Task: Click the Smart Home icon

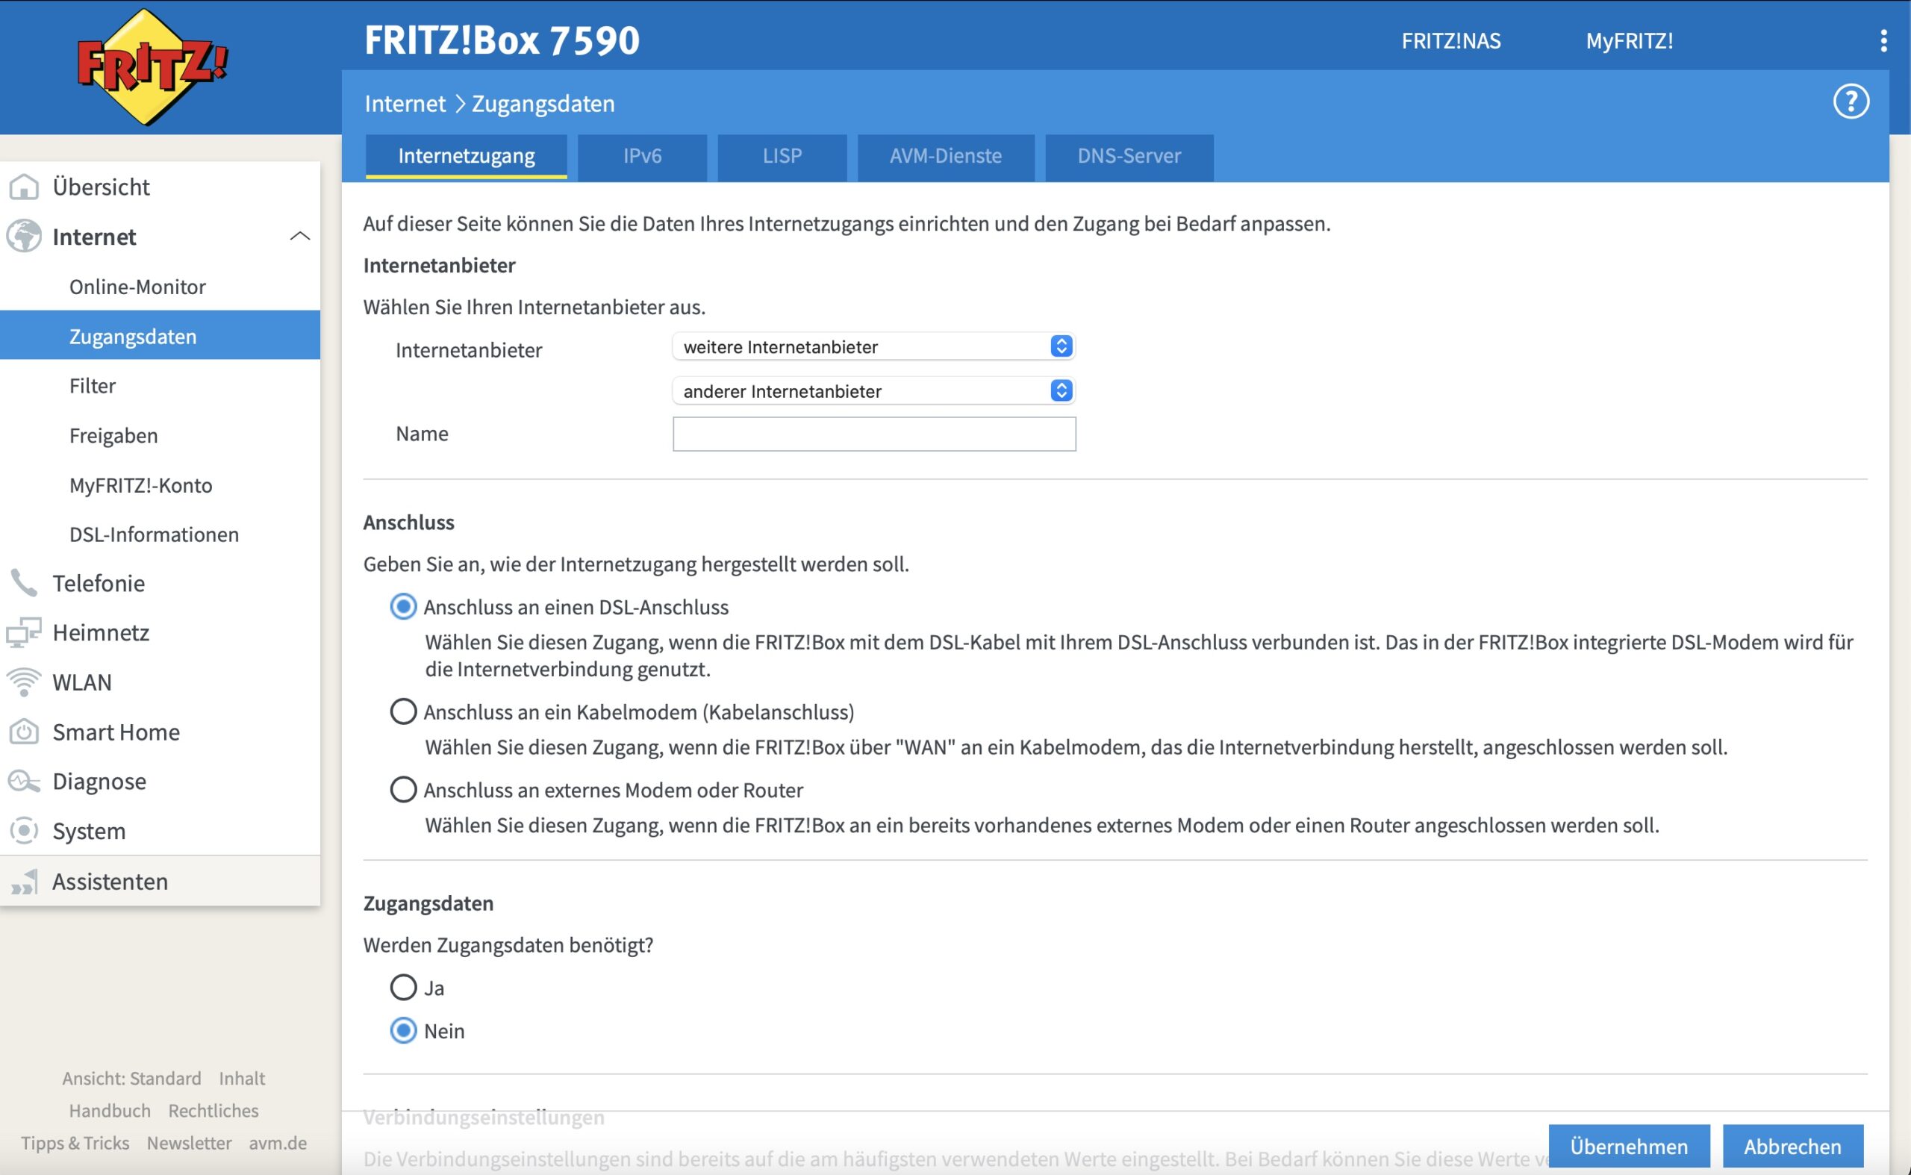Action: point(24,732)
